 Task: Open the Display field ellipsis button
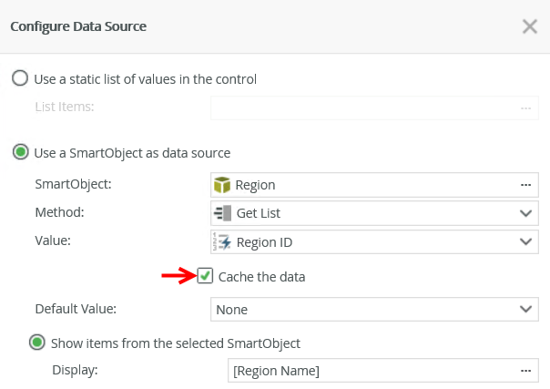525,371
